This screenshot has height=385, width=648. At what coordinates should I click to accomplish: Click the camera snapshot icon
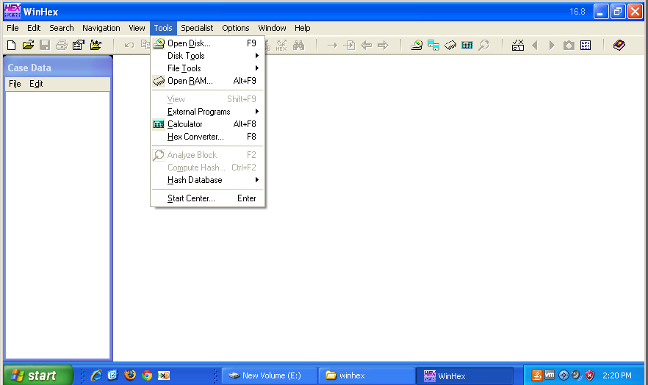(569, 45)
